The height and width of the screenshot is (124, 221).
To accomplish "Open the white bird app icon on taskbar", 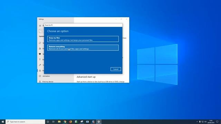I will (x=82, y=122).
